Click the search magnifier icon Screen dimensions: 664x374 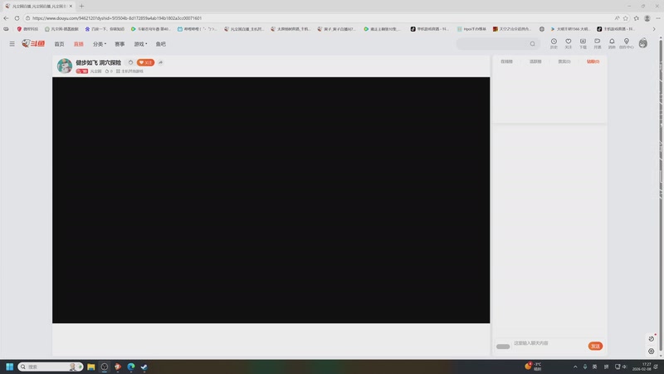tap(532, 44)
